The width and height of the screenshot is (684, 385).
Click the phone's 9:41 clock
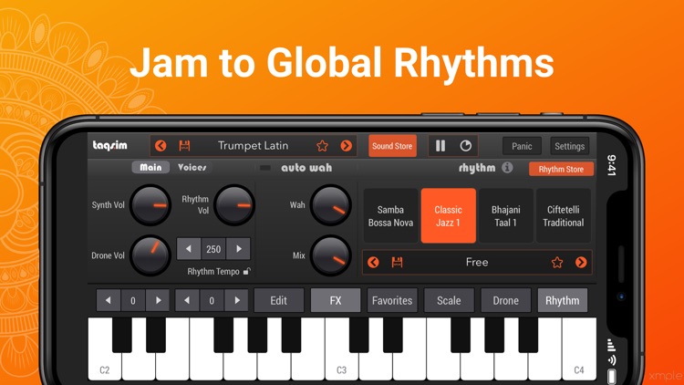click(x=612, y=165)
